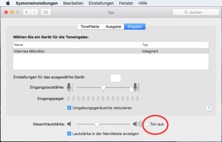
Task: Switch to the Toneffekte tab
Action: [x=90, y=26]
